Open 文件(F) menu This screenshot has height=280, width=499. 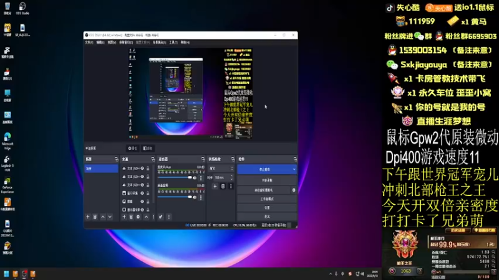click(x=89, y=42)
